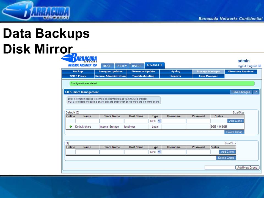
Task: Open the Backup submenu page
Action: coord(78,71)
